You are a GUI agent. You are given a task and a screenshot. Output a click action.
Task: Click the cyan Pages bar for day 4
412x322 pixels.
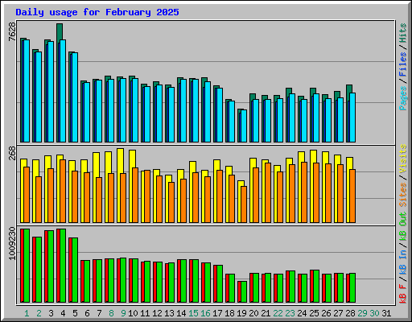[63, 91]
